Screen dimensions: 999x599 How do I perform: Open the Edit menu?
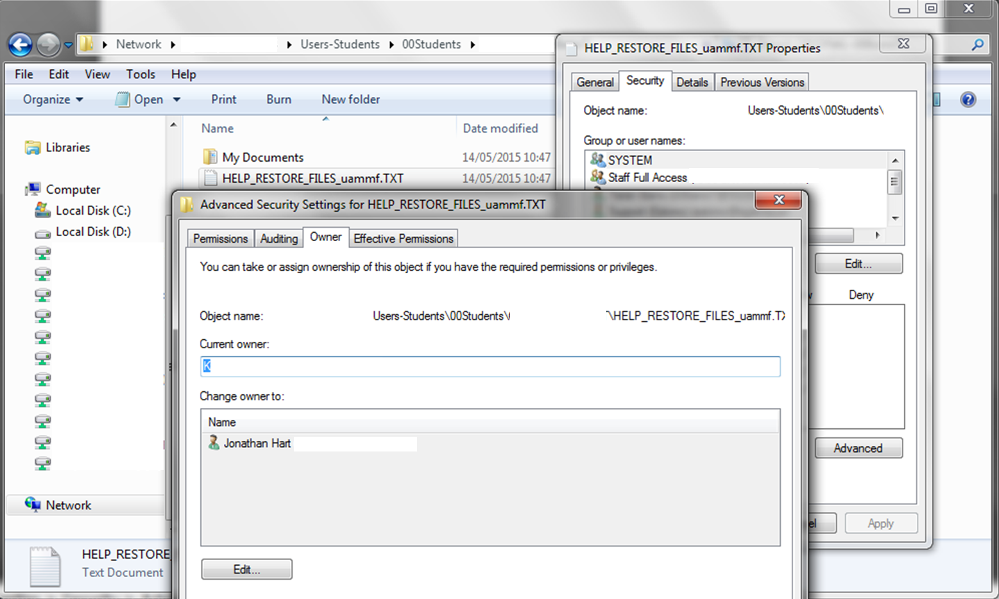coord(59,74)
